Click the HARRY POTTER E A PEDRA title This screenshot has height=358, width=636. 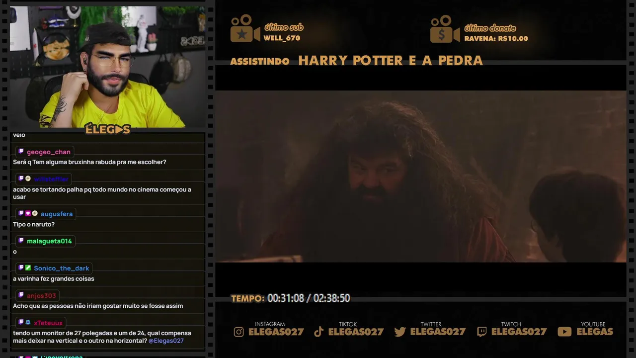[391, 61]
